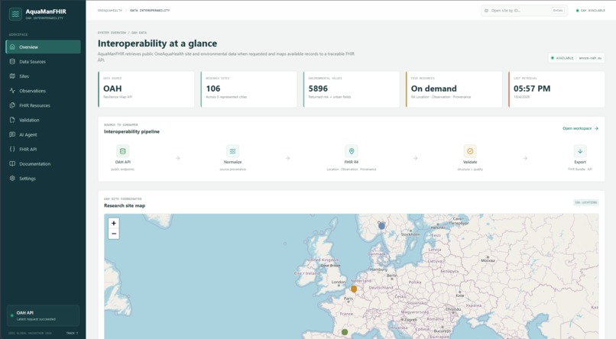Select the Documentation menu label
Screen dimensions: 616x339
coord(35,164)
